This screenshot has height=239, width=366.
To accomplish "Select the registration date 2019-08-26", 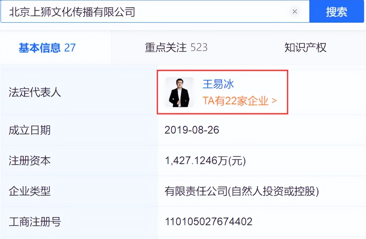I will pyautogui.click(x=192, y=130).
